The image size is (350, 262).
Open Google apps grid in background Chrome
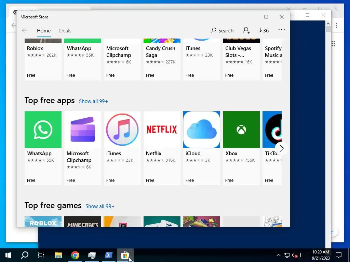333,44
